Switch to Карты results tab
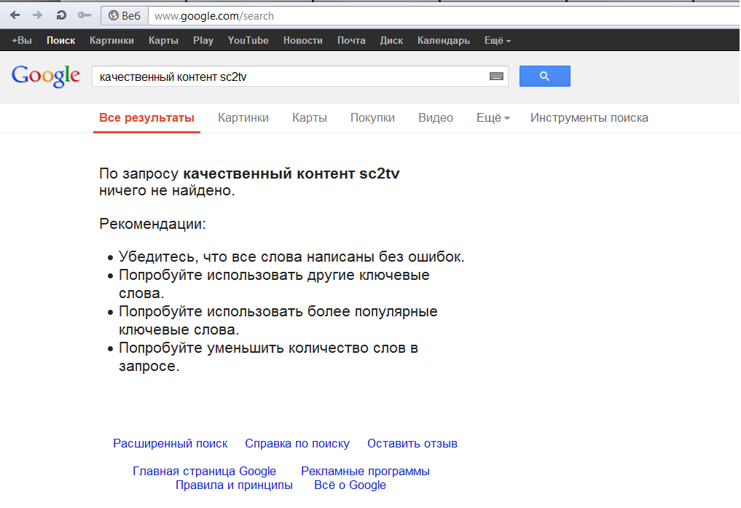The image size is (741, 508). click(x=310, y=117)
